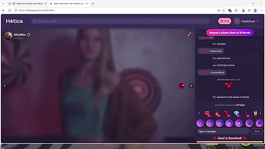
Task: Favorite AliceWiss with the heart icon
Action: tap(29, 35)
